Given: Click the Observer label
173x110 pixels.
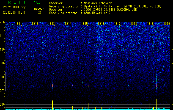Looking at the screenshot, I should click(56, 3).
